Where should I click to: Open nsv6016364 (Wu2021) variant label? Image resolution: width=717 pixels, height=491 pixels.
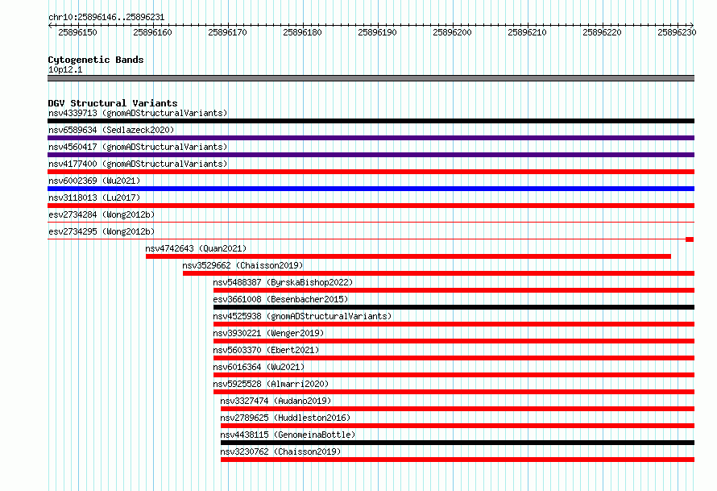[x=259, y=367]
